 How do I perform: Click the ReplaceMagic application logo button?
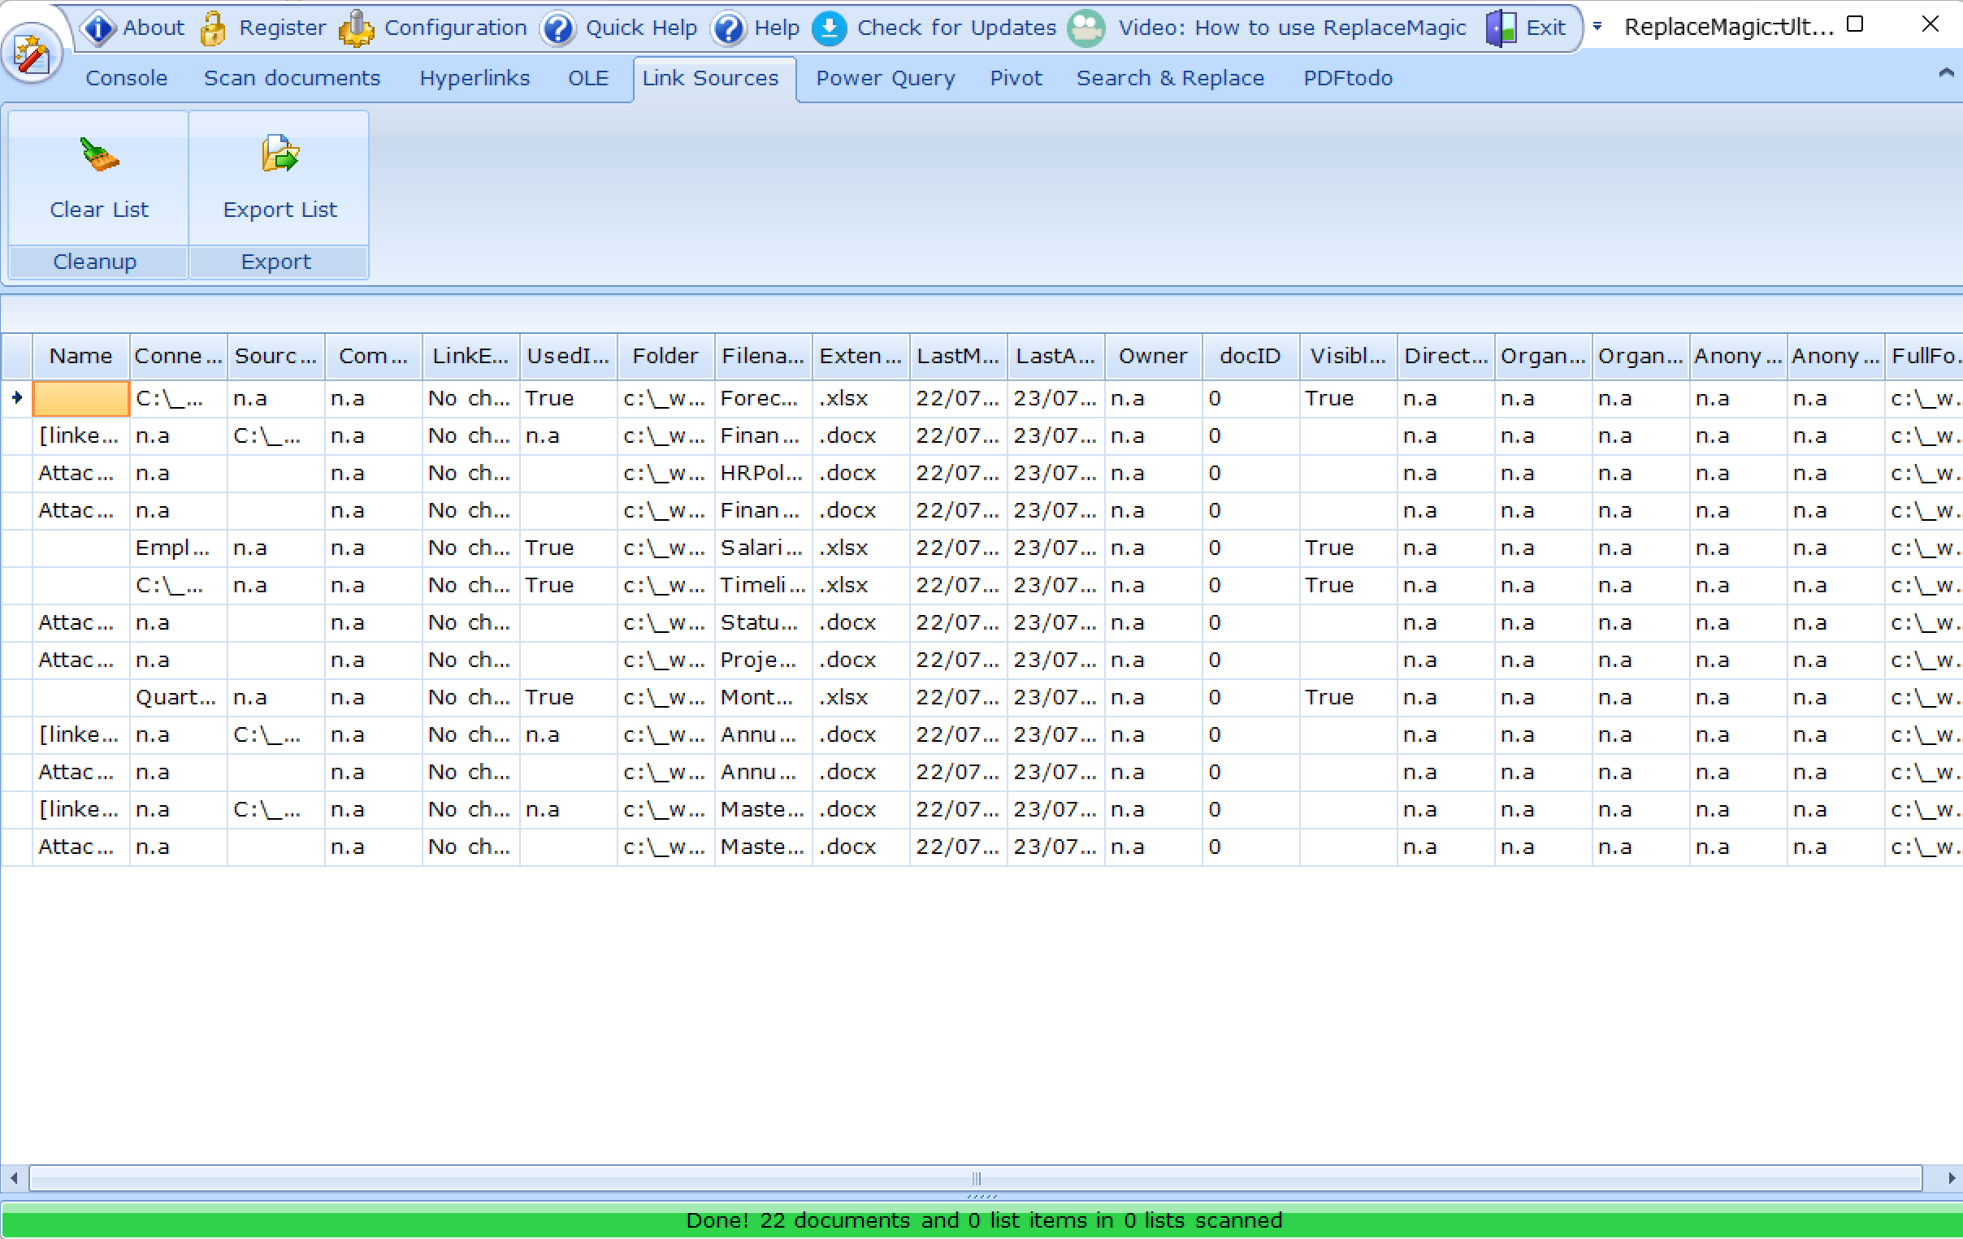(x=32, y=54)
